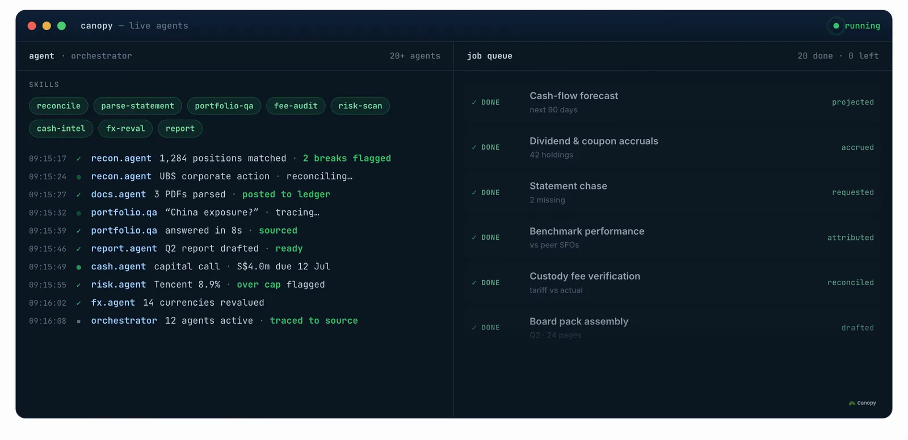Click the checkmark on the Dividend & coupon accruals job
The image size is (908, 440).
[x=474, y=147]
